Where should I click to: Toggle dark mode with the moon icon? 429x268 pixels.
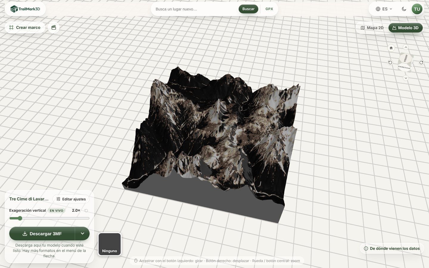click(404, 9)
